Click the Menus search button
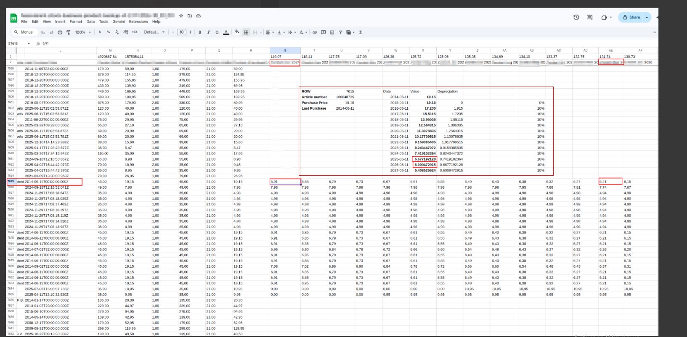The height and width of the screenshot is (337, 687). 24,32
